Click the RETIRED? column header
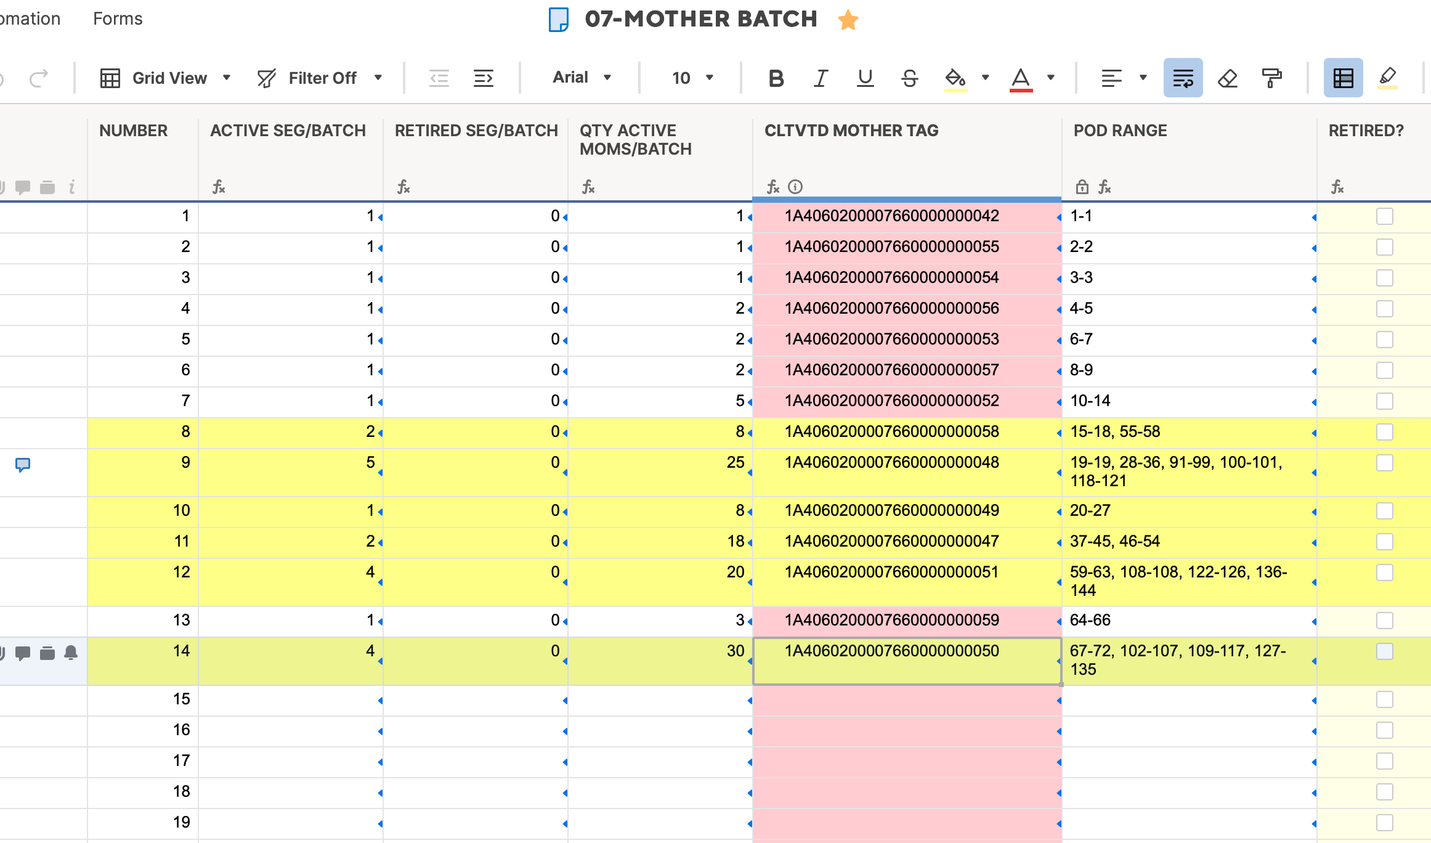1431x843 pixels. 1366,131
